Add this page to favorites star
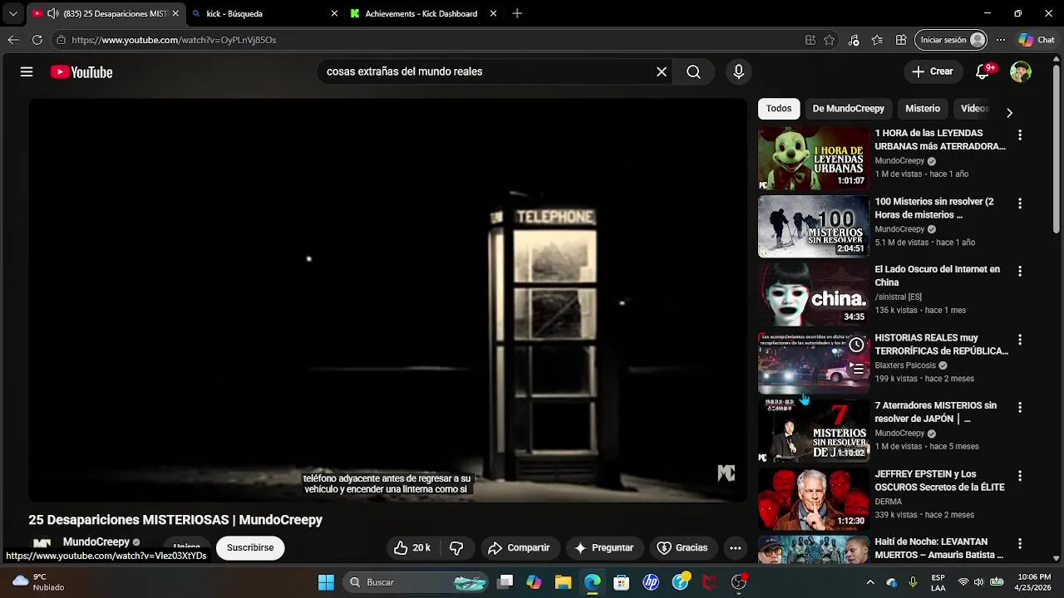 tap(829, 40)
